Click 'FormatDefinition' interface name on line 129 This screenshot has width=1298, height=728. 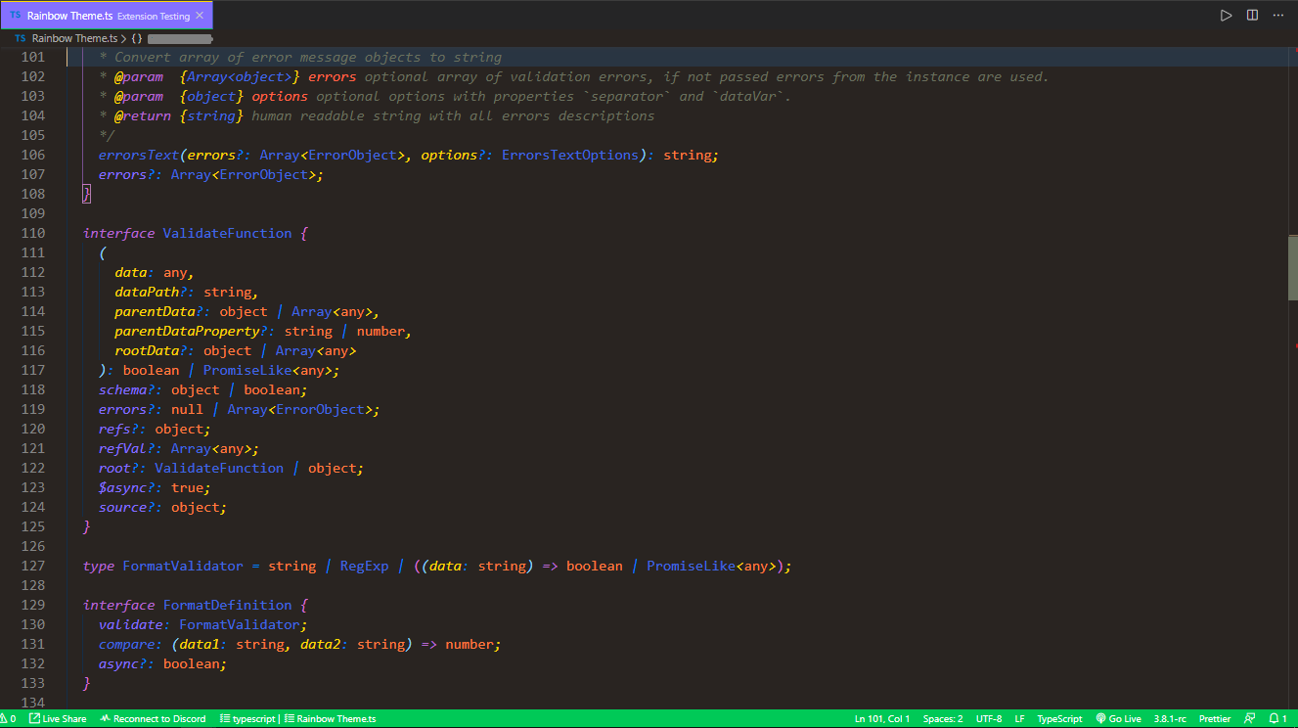click(x=227, y=605)
